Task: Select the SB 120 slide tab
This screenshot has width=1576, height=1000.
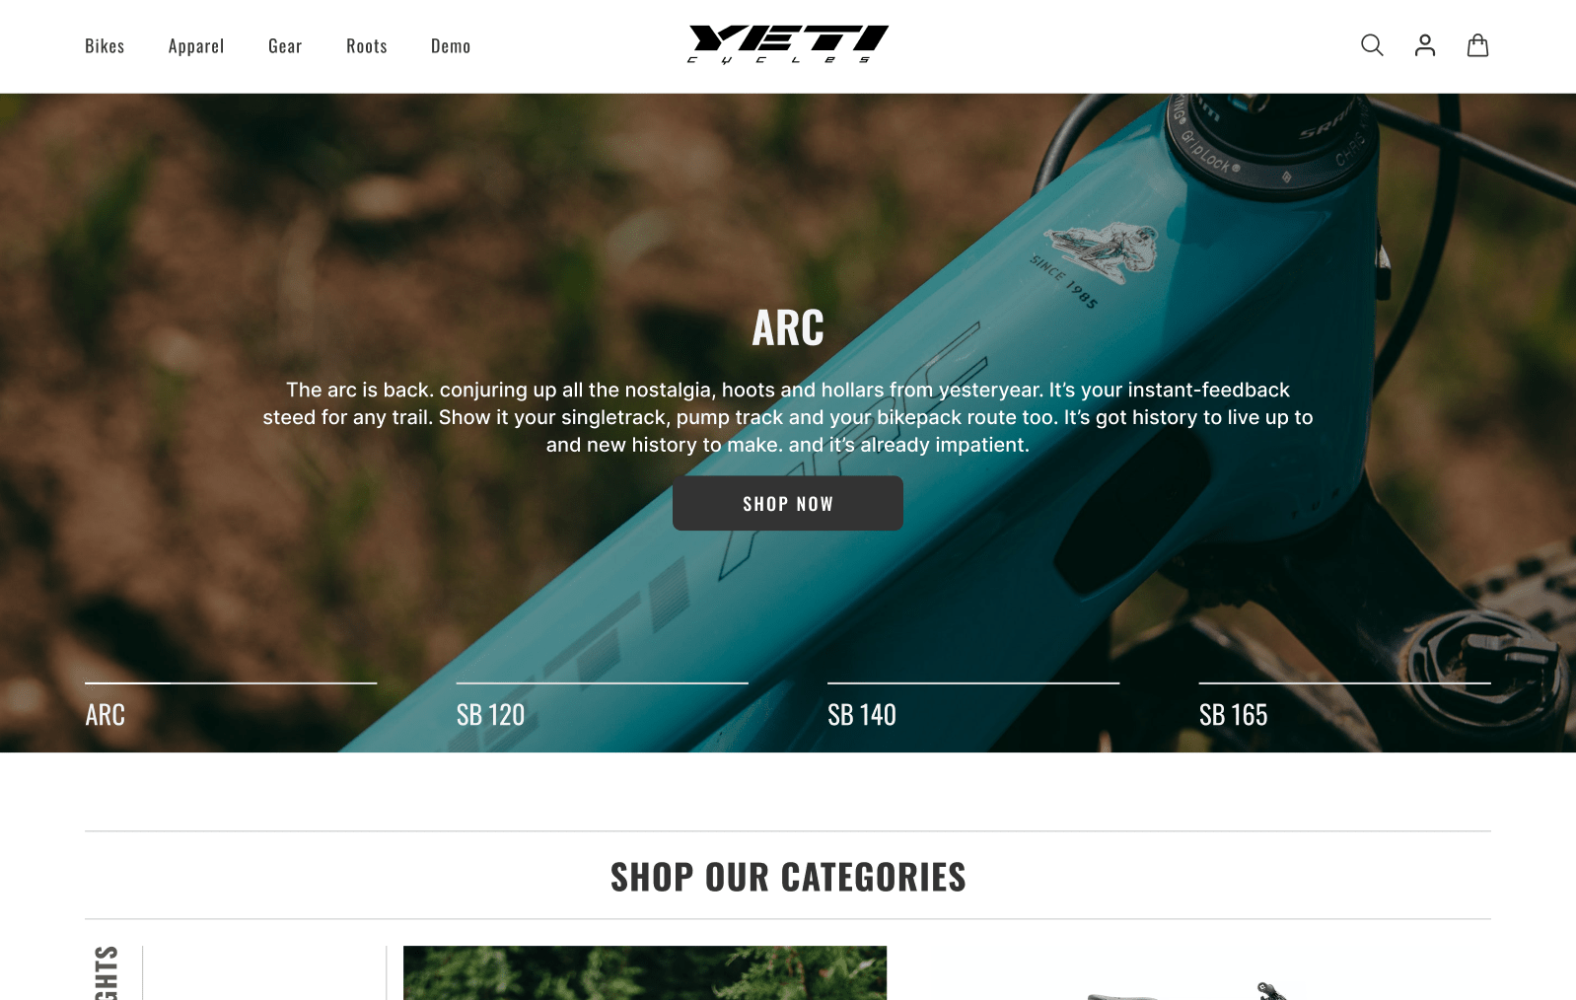Action: coord(490,715)
